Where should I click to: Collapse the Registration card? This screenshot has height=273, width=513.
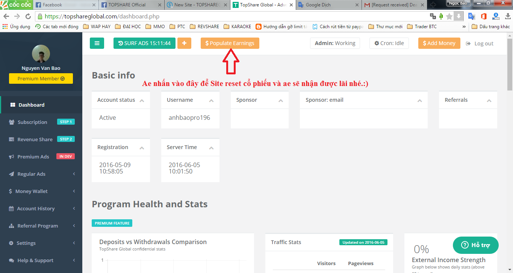tap(142, 148)
